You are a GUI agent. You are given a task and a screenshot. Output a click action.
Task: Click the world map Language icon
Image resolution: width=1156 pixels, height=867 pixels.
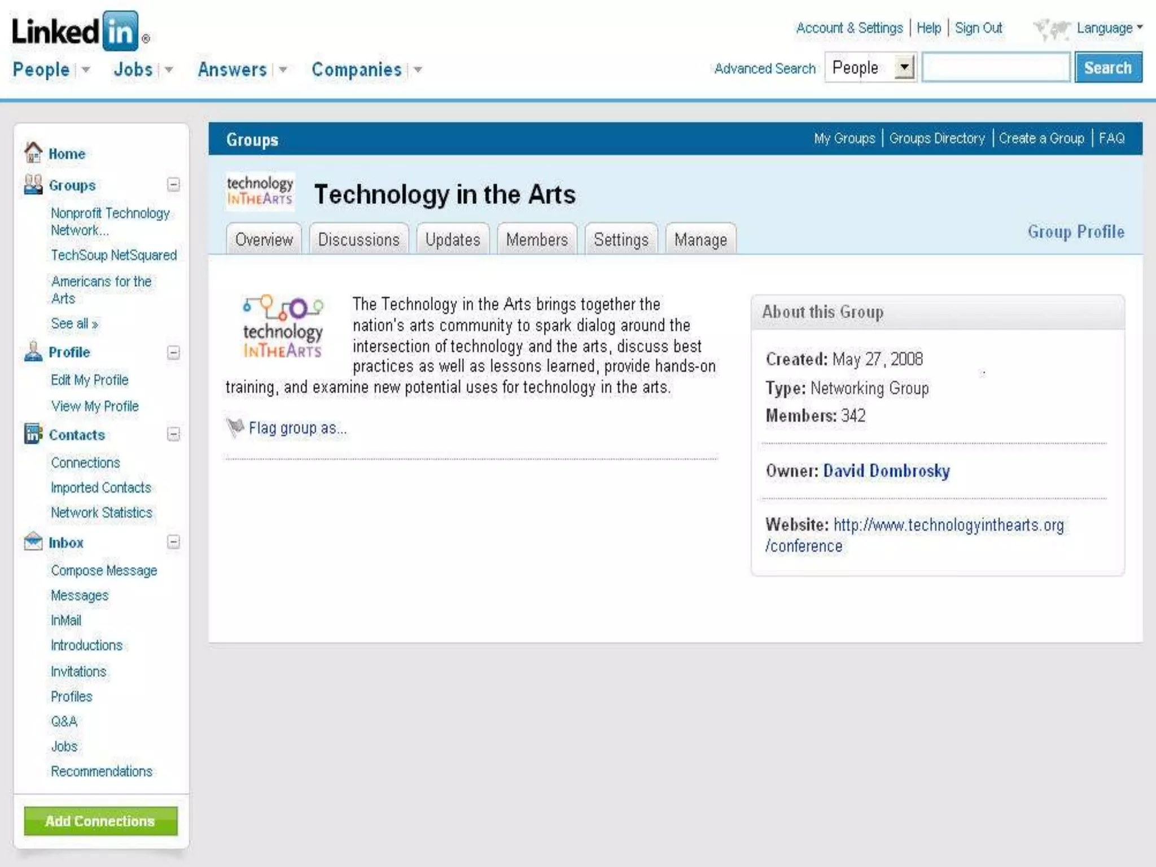click(1052, 29)
